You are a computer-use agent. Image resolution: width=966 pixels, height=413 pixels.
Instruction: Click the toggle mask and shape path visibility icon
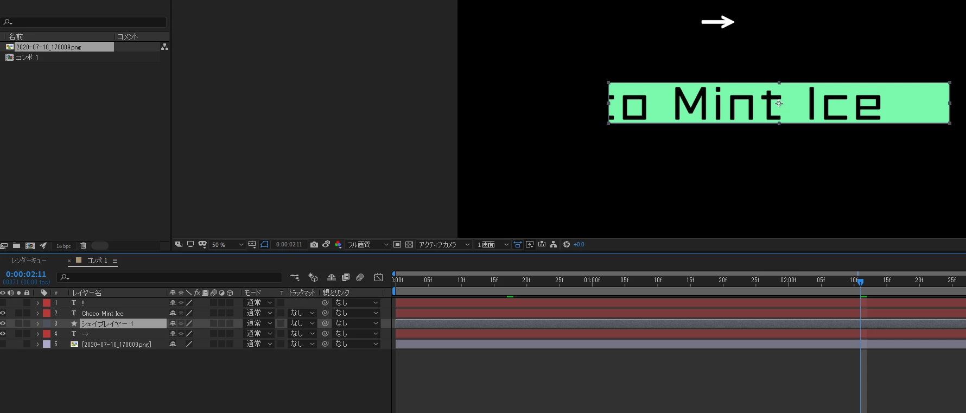pos(264,245)
